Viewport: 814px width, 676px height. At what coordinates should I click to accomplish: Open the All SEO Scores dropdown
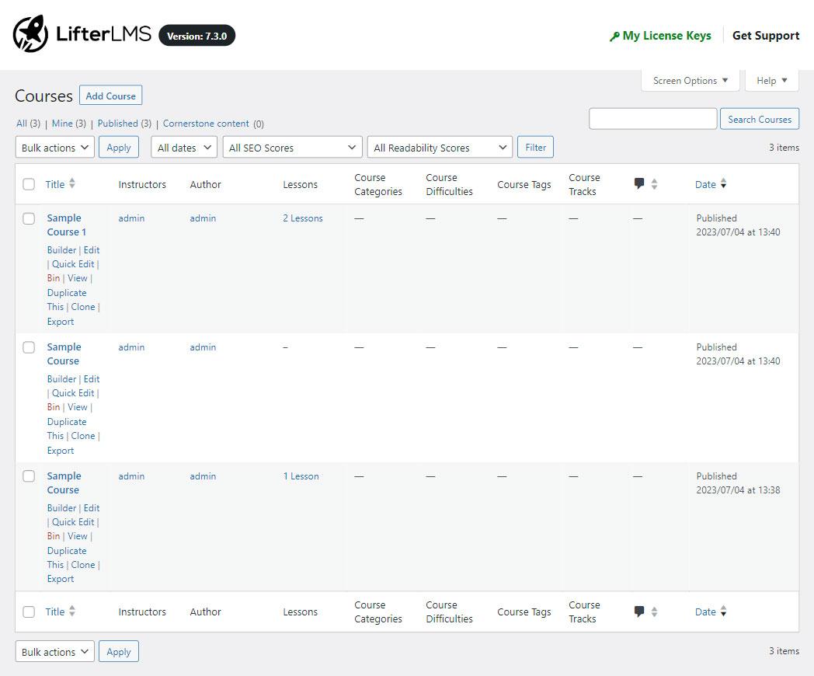click(292, 148)
